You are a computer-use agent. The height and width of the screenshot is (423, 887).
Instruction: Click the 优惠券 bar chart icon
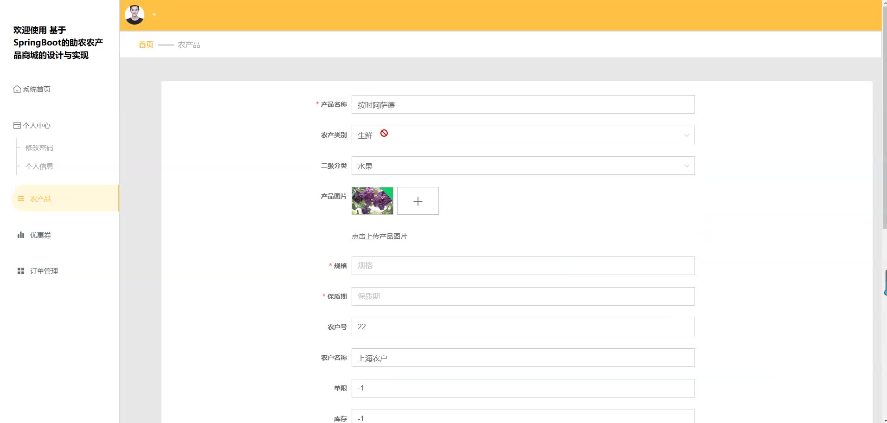point(21,235)
